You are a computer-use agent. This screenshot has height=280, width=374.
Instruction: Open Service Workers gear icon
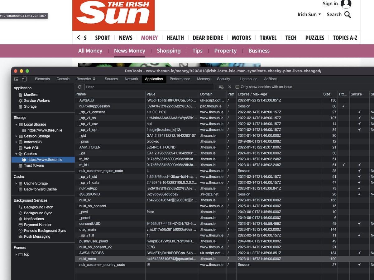[21, 100]
